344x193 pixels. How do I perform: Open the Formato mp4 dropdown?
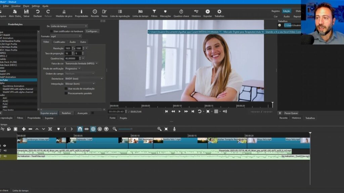click(x=66, y=36)
